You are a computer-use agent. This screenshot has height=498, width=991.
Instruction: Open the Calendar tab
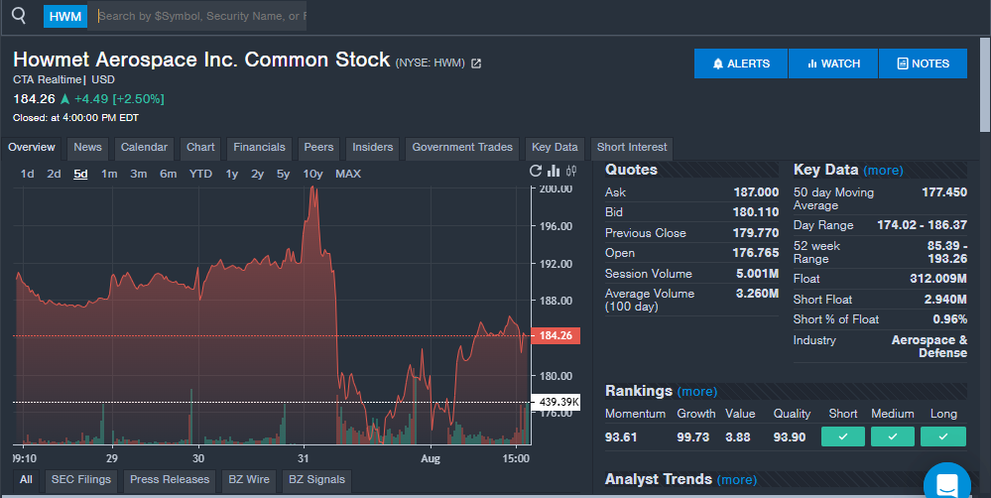144,147
